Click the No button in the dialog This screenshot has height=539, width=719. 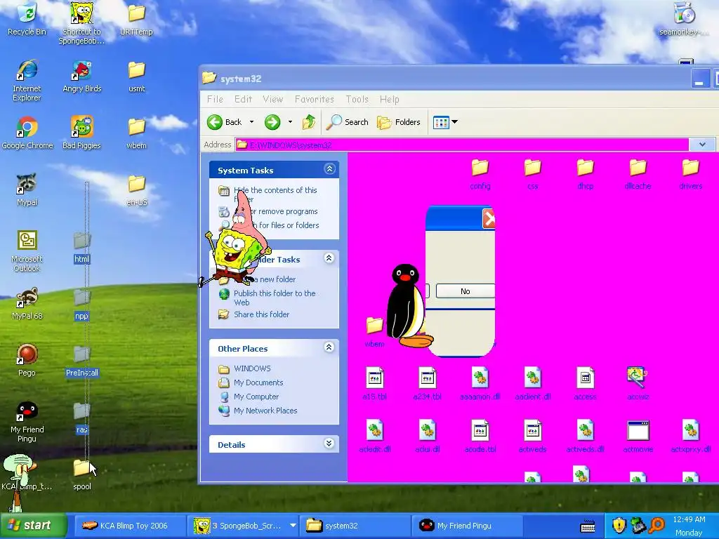pos(466,291)
